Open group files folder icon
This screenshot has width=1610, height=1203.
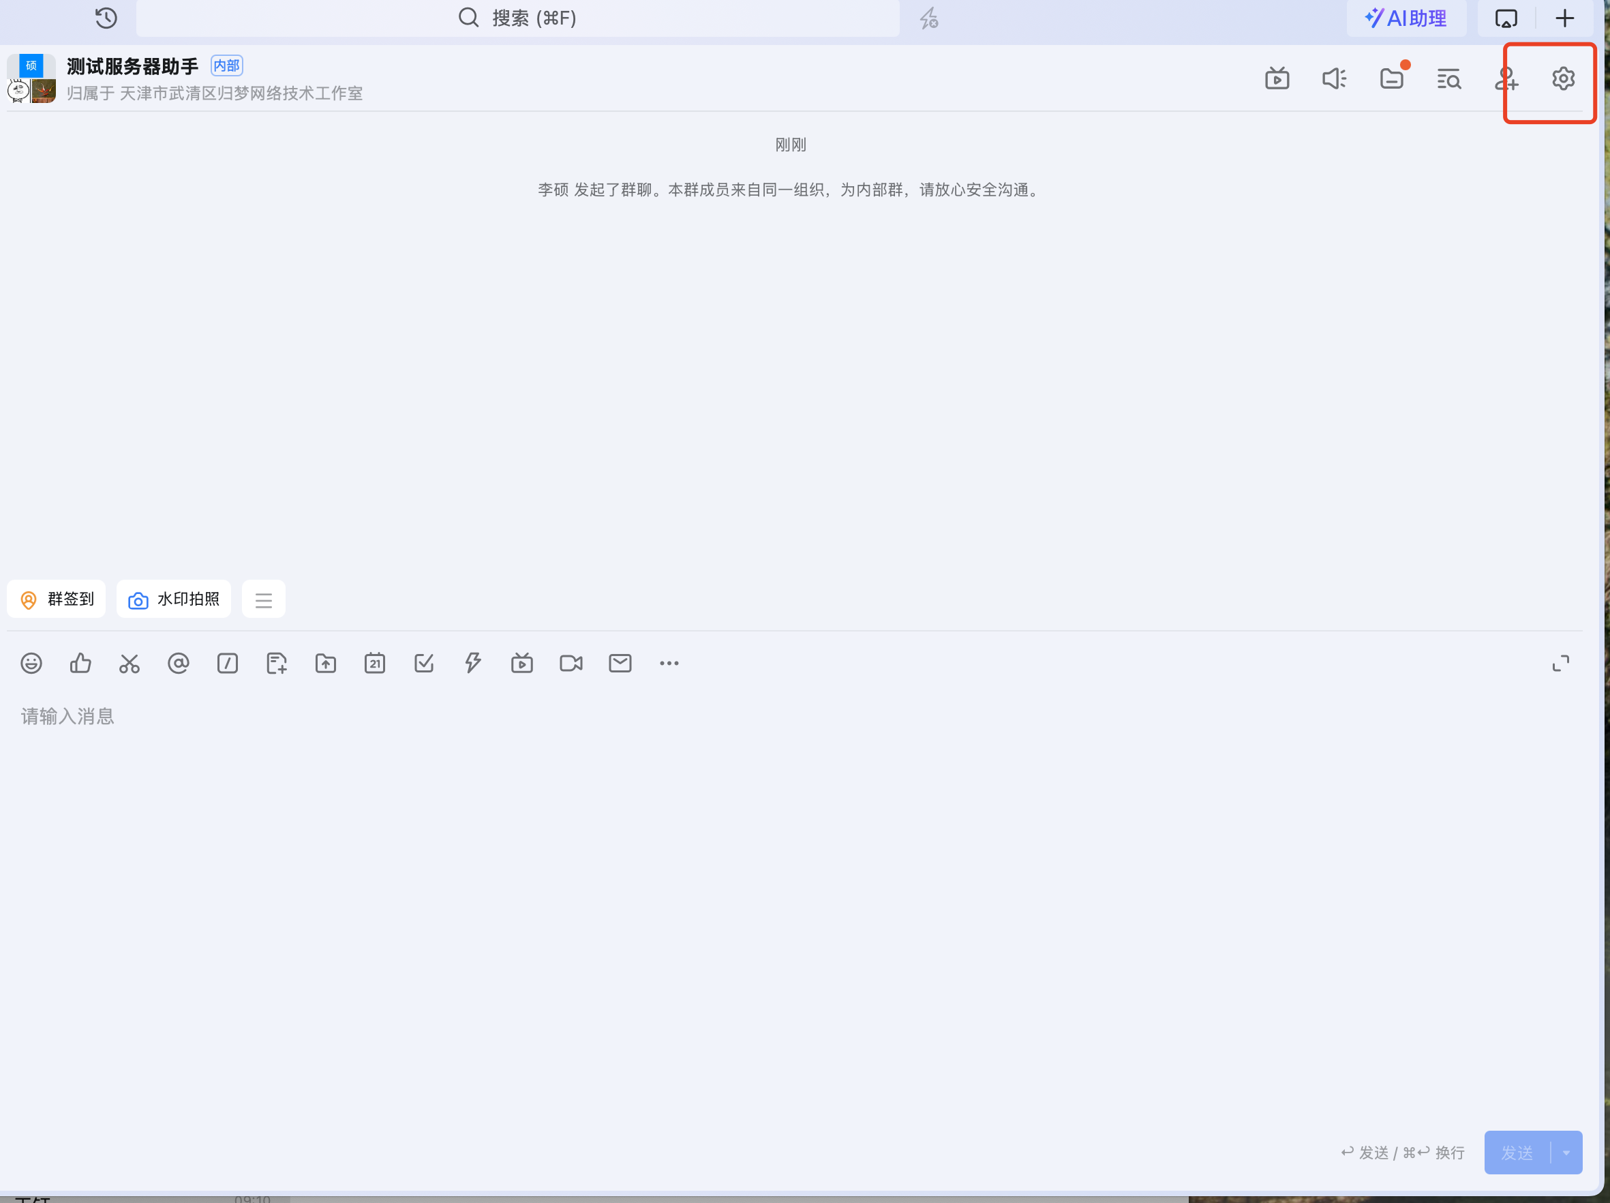pos(1392,78)
